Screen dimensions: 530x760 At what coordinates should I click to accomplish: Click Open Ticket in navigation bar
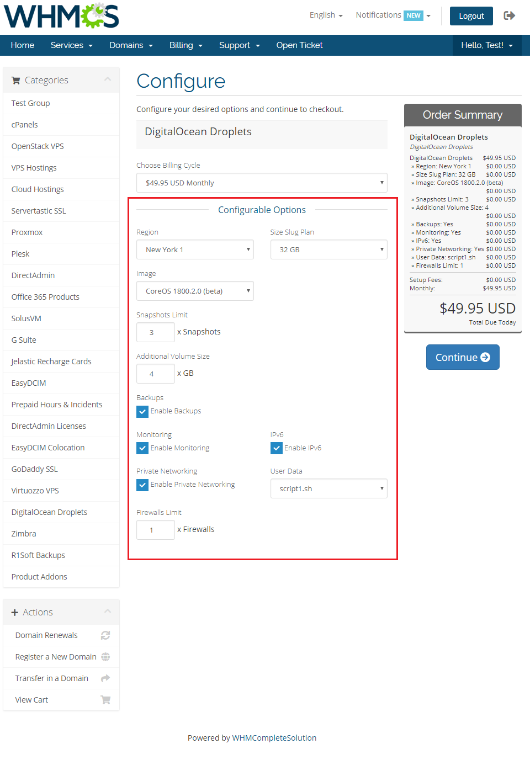pyautogui.click(x=299, y=45)
